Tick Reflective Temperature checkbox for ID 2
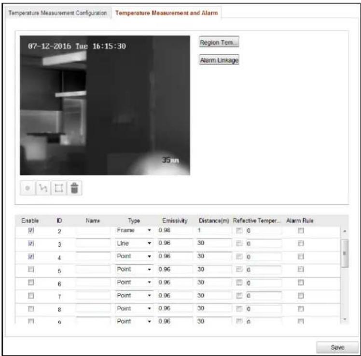The image size is (361, 356). click(239, 230)
